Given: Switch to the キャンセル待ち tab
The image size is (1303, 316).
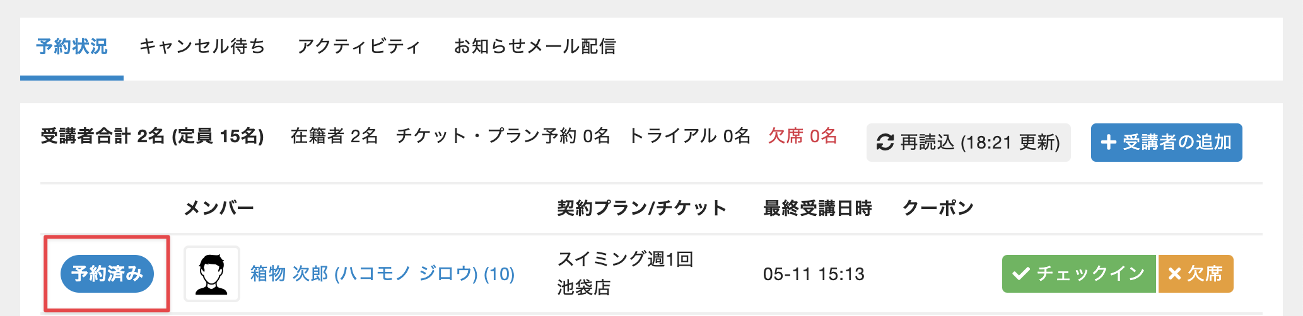Looking at the screenshot, I should (202, 47).
